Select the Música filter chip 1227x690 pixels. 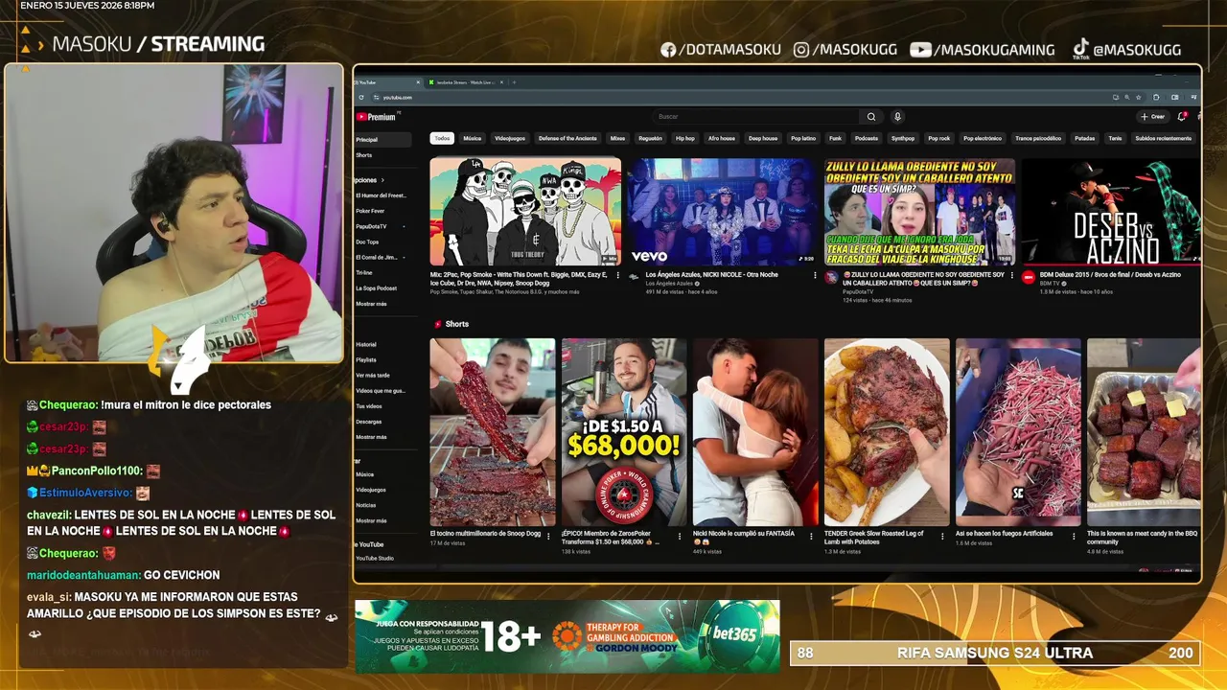tap(473, 138)
